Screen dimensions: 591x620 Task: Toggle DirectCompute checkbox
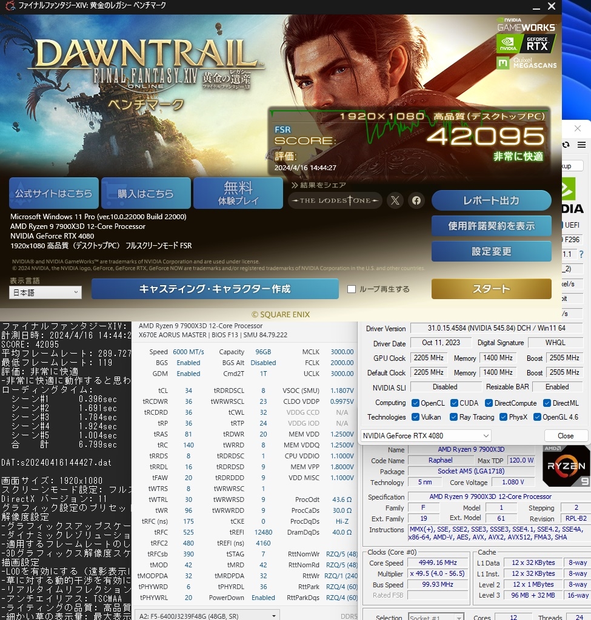(489, 403)
